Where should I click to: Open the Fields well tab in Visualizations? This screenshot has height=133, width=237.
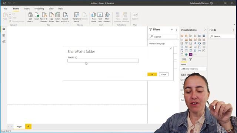point(184,59)
